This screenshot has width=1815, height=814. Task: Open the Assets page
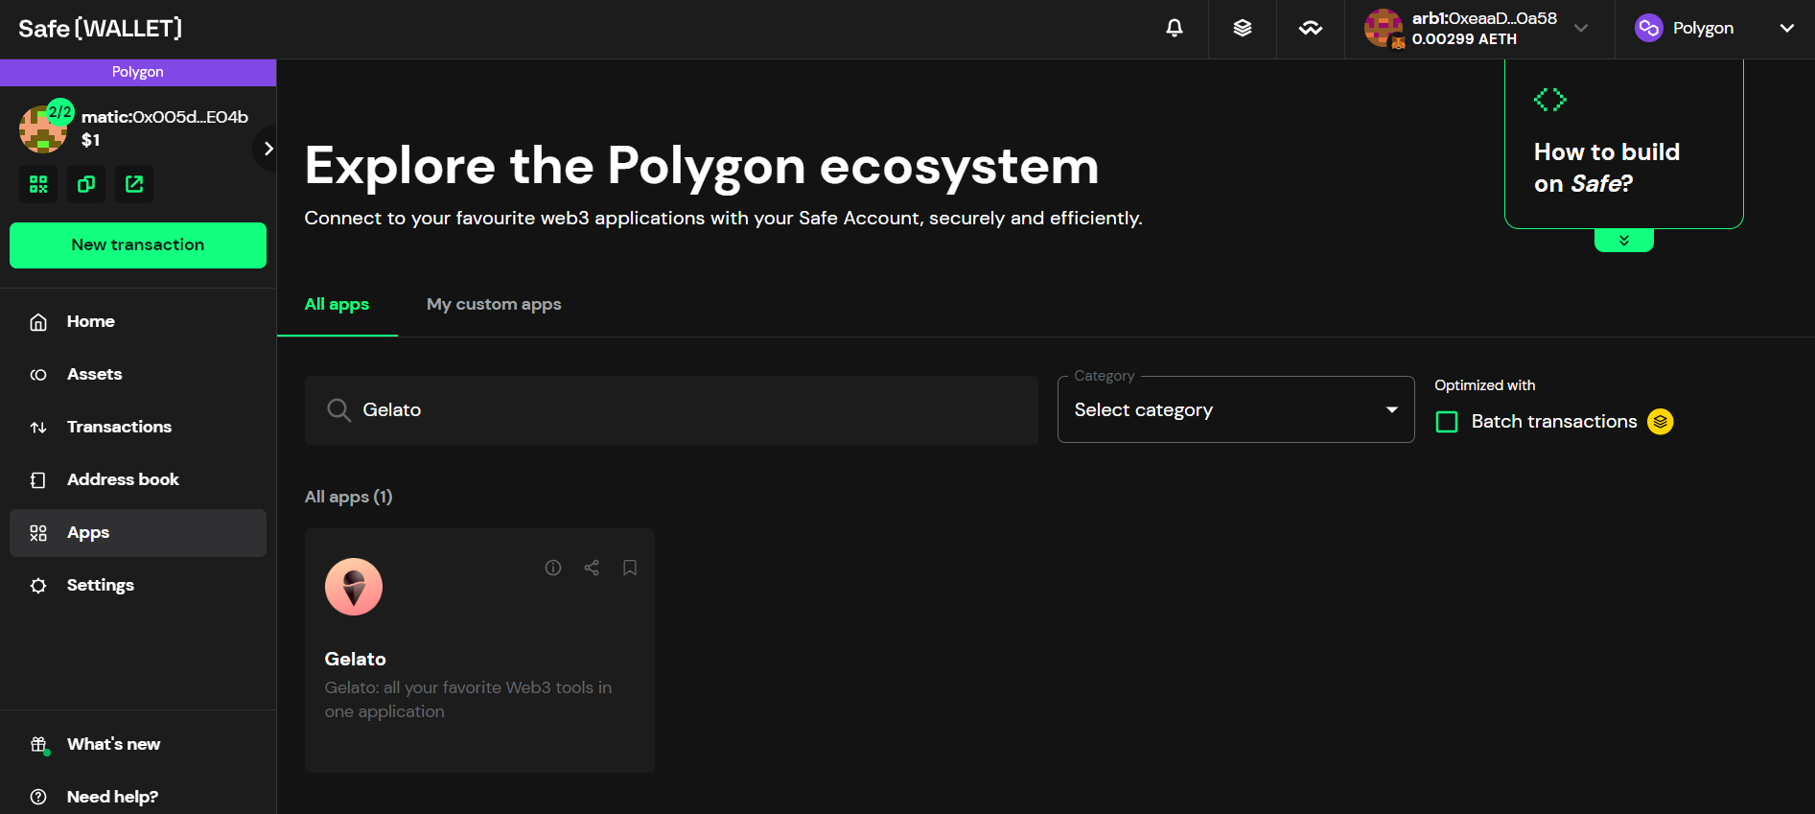pos(138,375)
